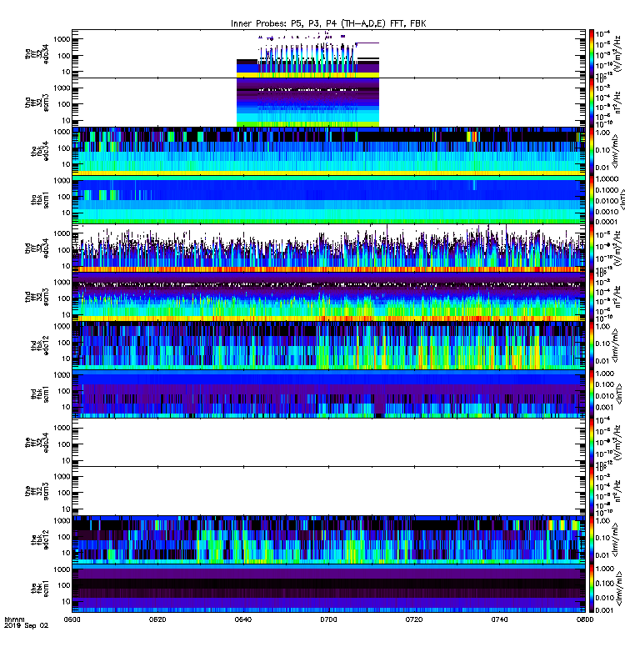
Task: Click the '<|nT|>' unit label by tha fbk scm1
Action: [622, 200]
